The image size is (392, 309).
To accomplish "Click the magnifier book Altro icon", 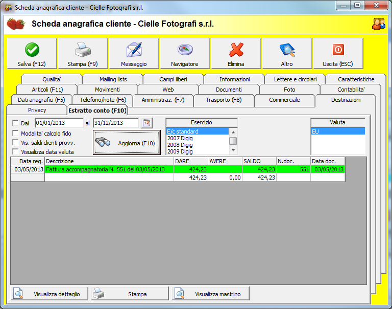I will tap(287, 50).
